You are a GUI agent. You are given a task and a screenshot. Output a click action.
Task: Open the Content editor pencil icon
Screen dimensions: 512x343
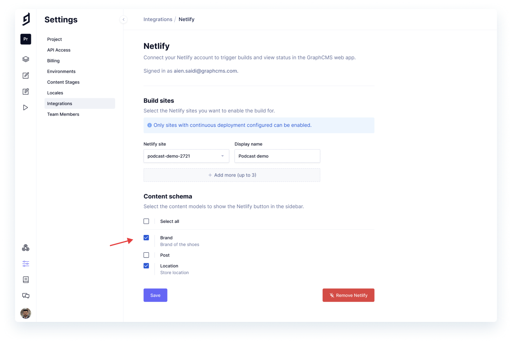26,75
